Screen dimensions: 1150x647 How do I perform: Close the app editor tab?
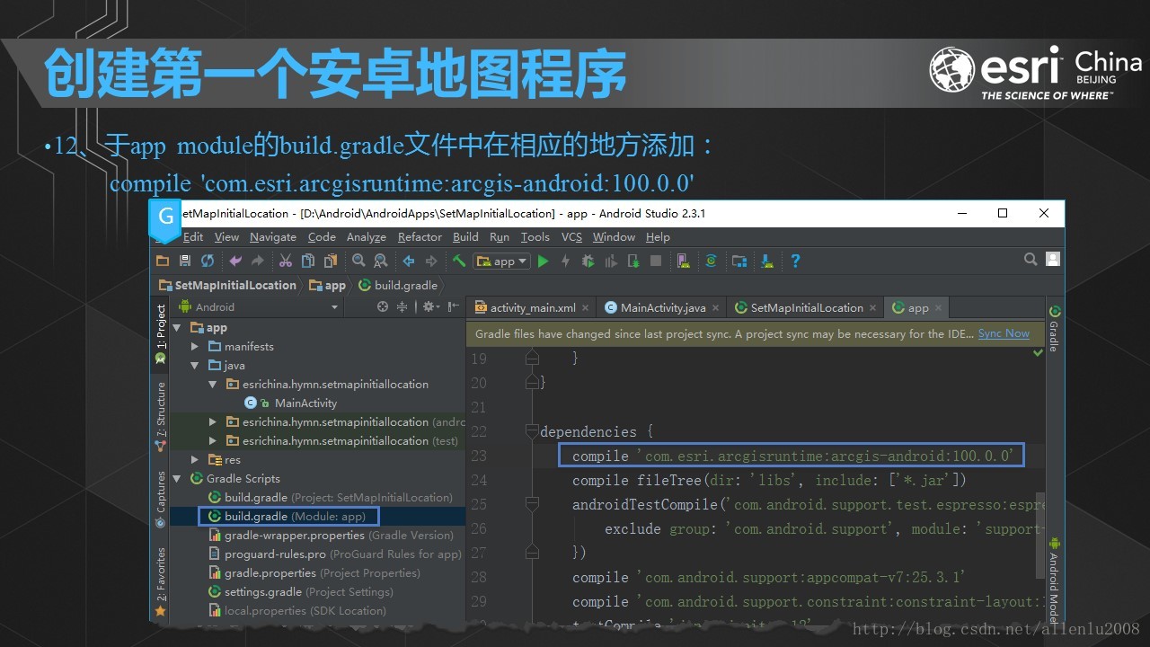point(939,308)
